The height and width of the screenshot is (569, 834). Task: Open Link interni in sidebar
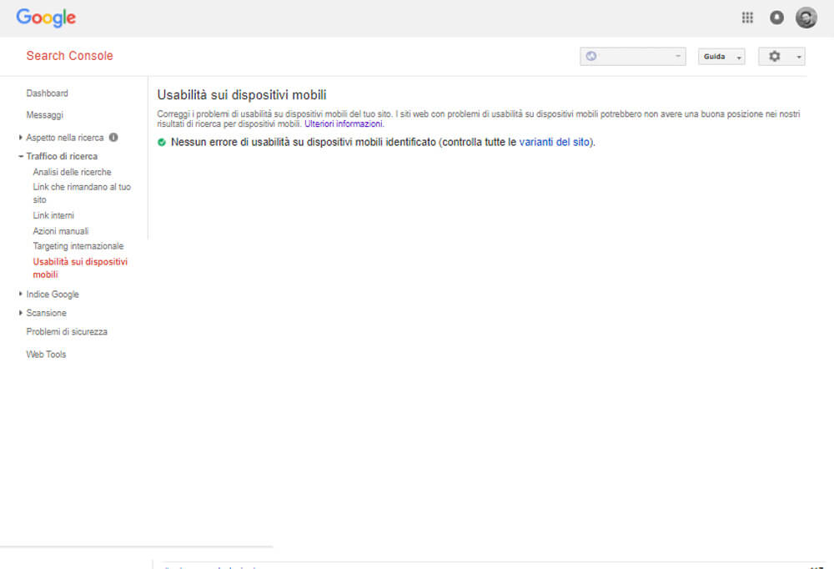click(x=53, y=215)
